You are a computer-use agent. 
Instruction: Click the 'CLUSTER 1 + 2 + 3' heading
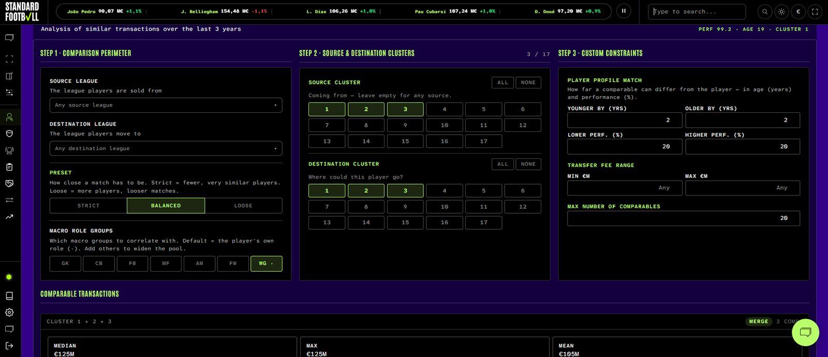click(x=79, y=322)
